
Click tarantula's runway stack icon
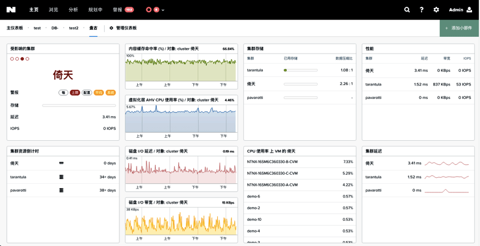(x=61, y=177)
